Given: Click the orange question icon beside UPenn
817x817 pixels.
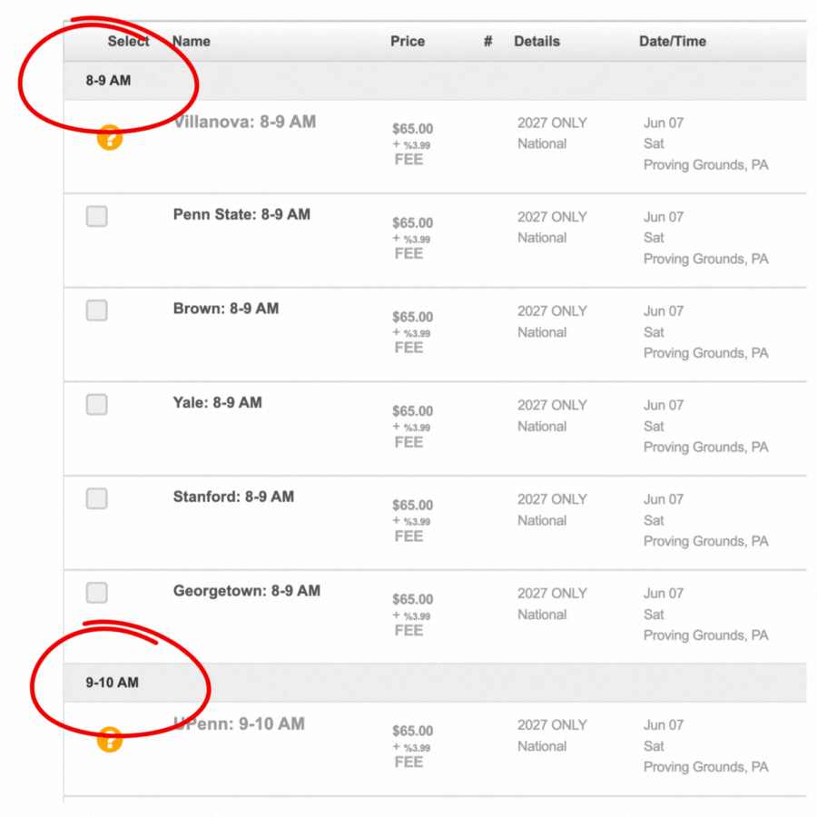Looking at the screenshot, I should pyautogui.click(x=110, y=739).
